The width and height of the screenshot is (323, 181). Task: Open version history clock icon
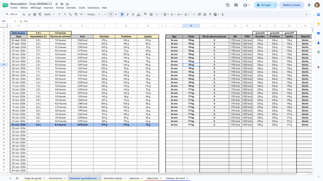point(228,5)
